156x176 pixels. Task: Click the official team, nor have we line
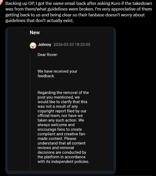60,116
